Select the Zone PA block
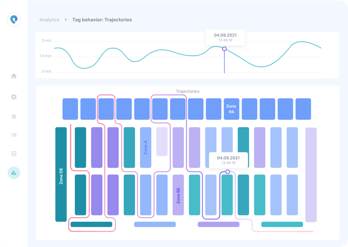Viewport: 348px width, 247px height. [x=231, y=109]
